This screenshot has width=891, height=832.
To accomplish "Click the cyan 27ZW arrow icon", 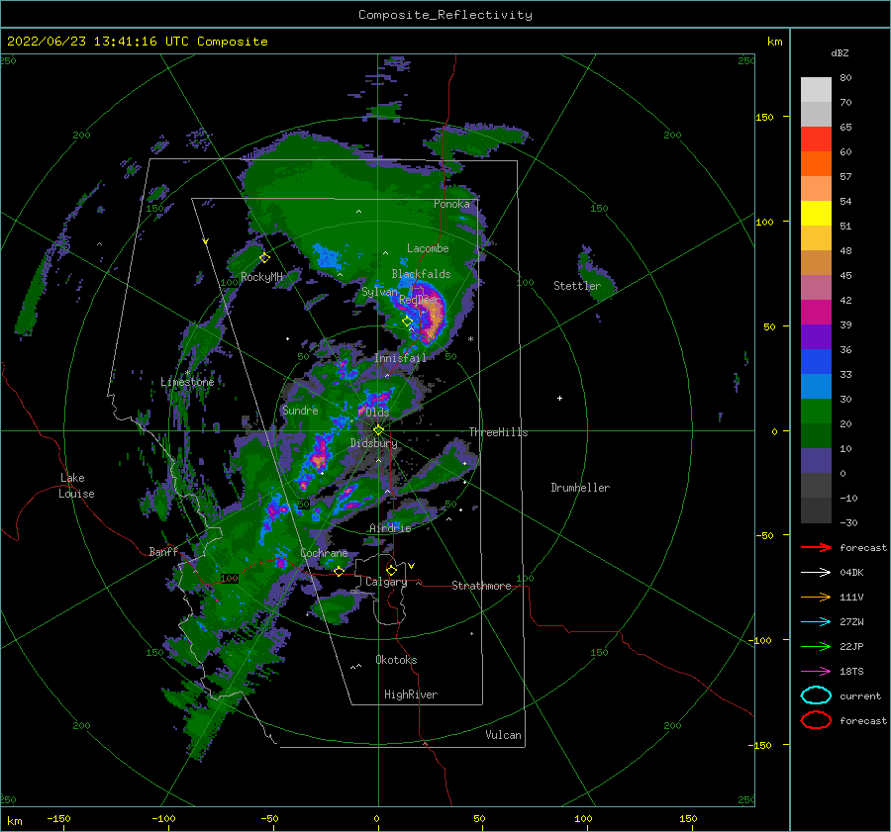I will pos(816,622).
